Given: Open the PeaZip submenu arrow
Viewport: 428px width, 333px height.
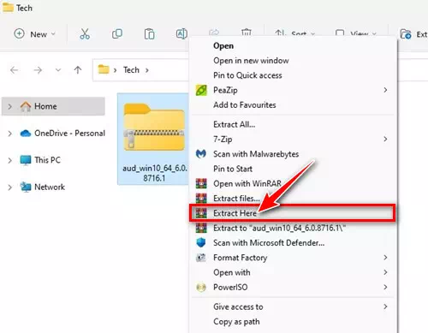Looking at the screenshot, I should 385,90.
